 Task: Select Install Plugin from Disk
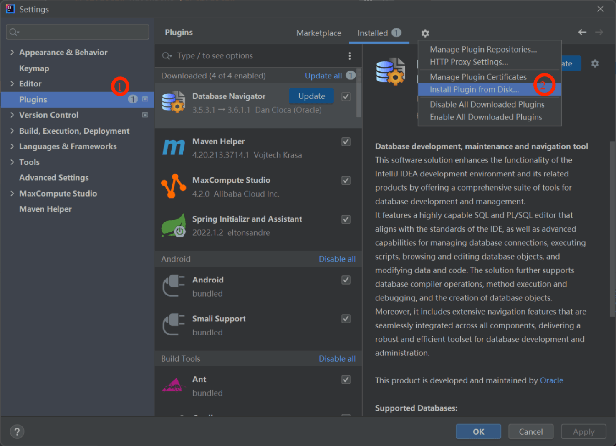click(490, 89)
